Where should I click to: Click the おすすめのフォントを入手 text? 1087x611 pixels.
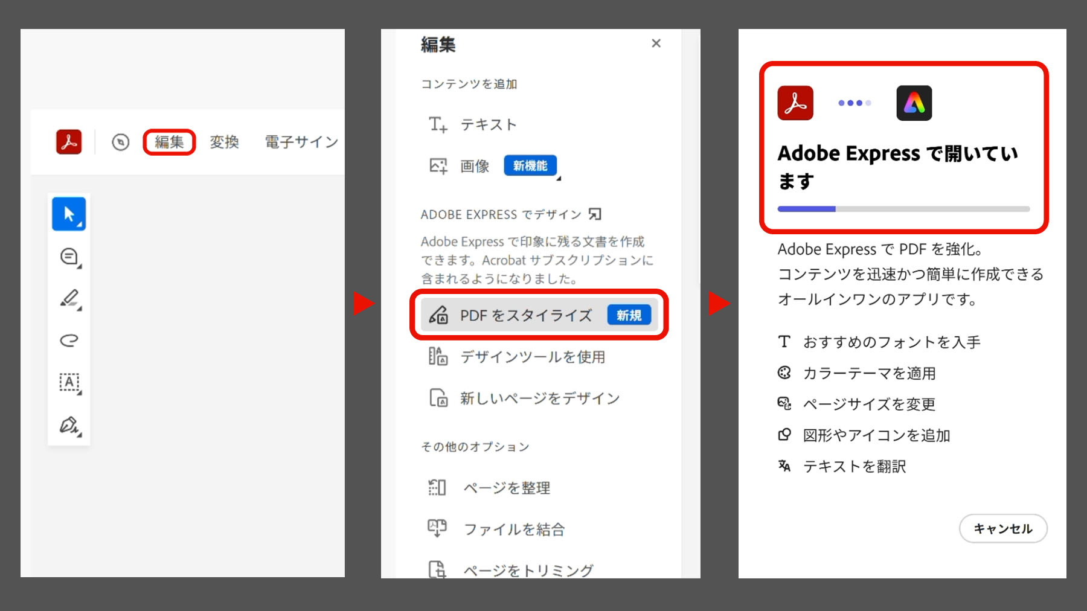(x=892, y=342)
